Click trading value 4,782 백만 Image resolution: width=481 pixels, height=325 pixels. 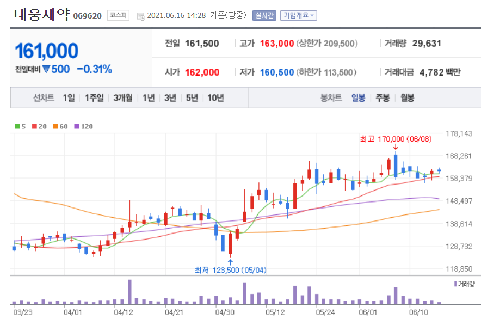tap(440, 72)
